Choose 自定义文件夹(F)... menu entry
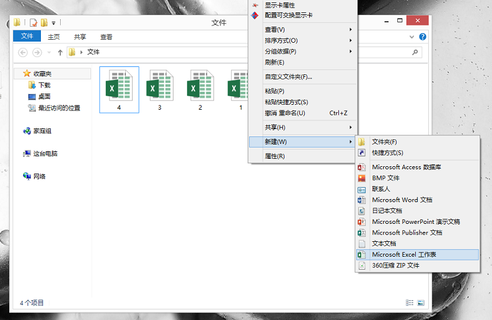The height and width of the screenshot is (320, 492). pyautogui.click(x=303, y=77)
